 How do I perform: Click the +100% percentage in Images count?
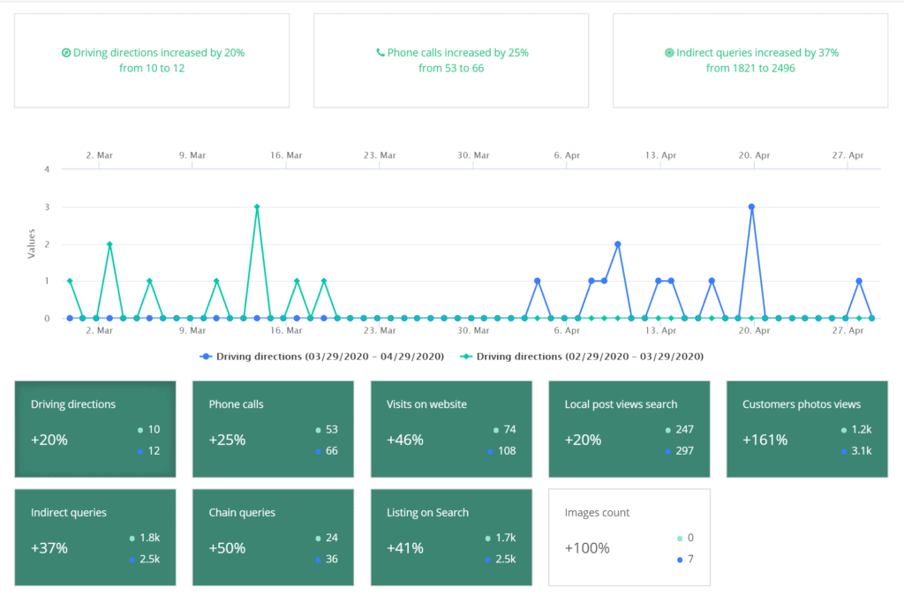pyautogui.click(x=587, y=548)
